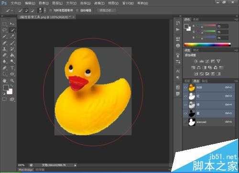Viewport: 239px width, 173px height.
Task: Select the Ellipse shape tool
Action: 12,74
